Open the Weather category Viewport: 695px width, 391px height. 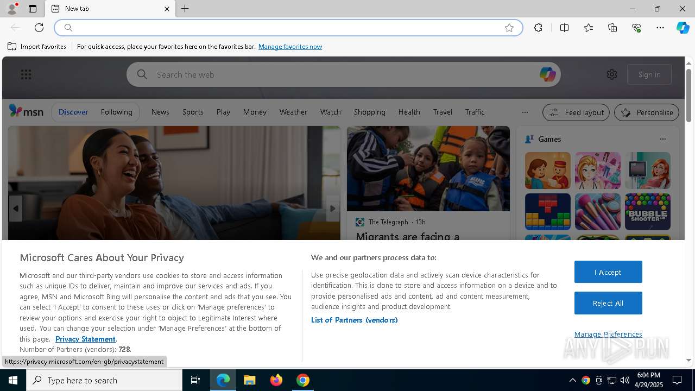coord(293,112)
